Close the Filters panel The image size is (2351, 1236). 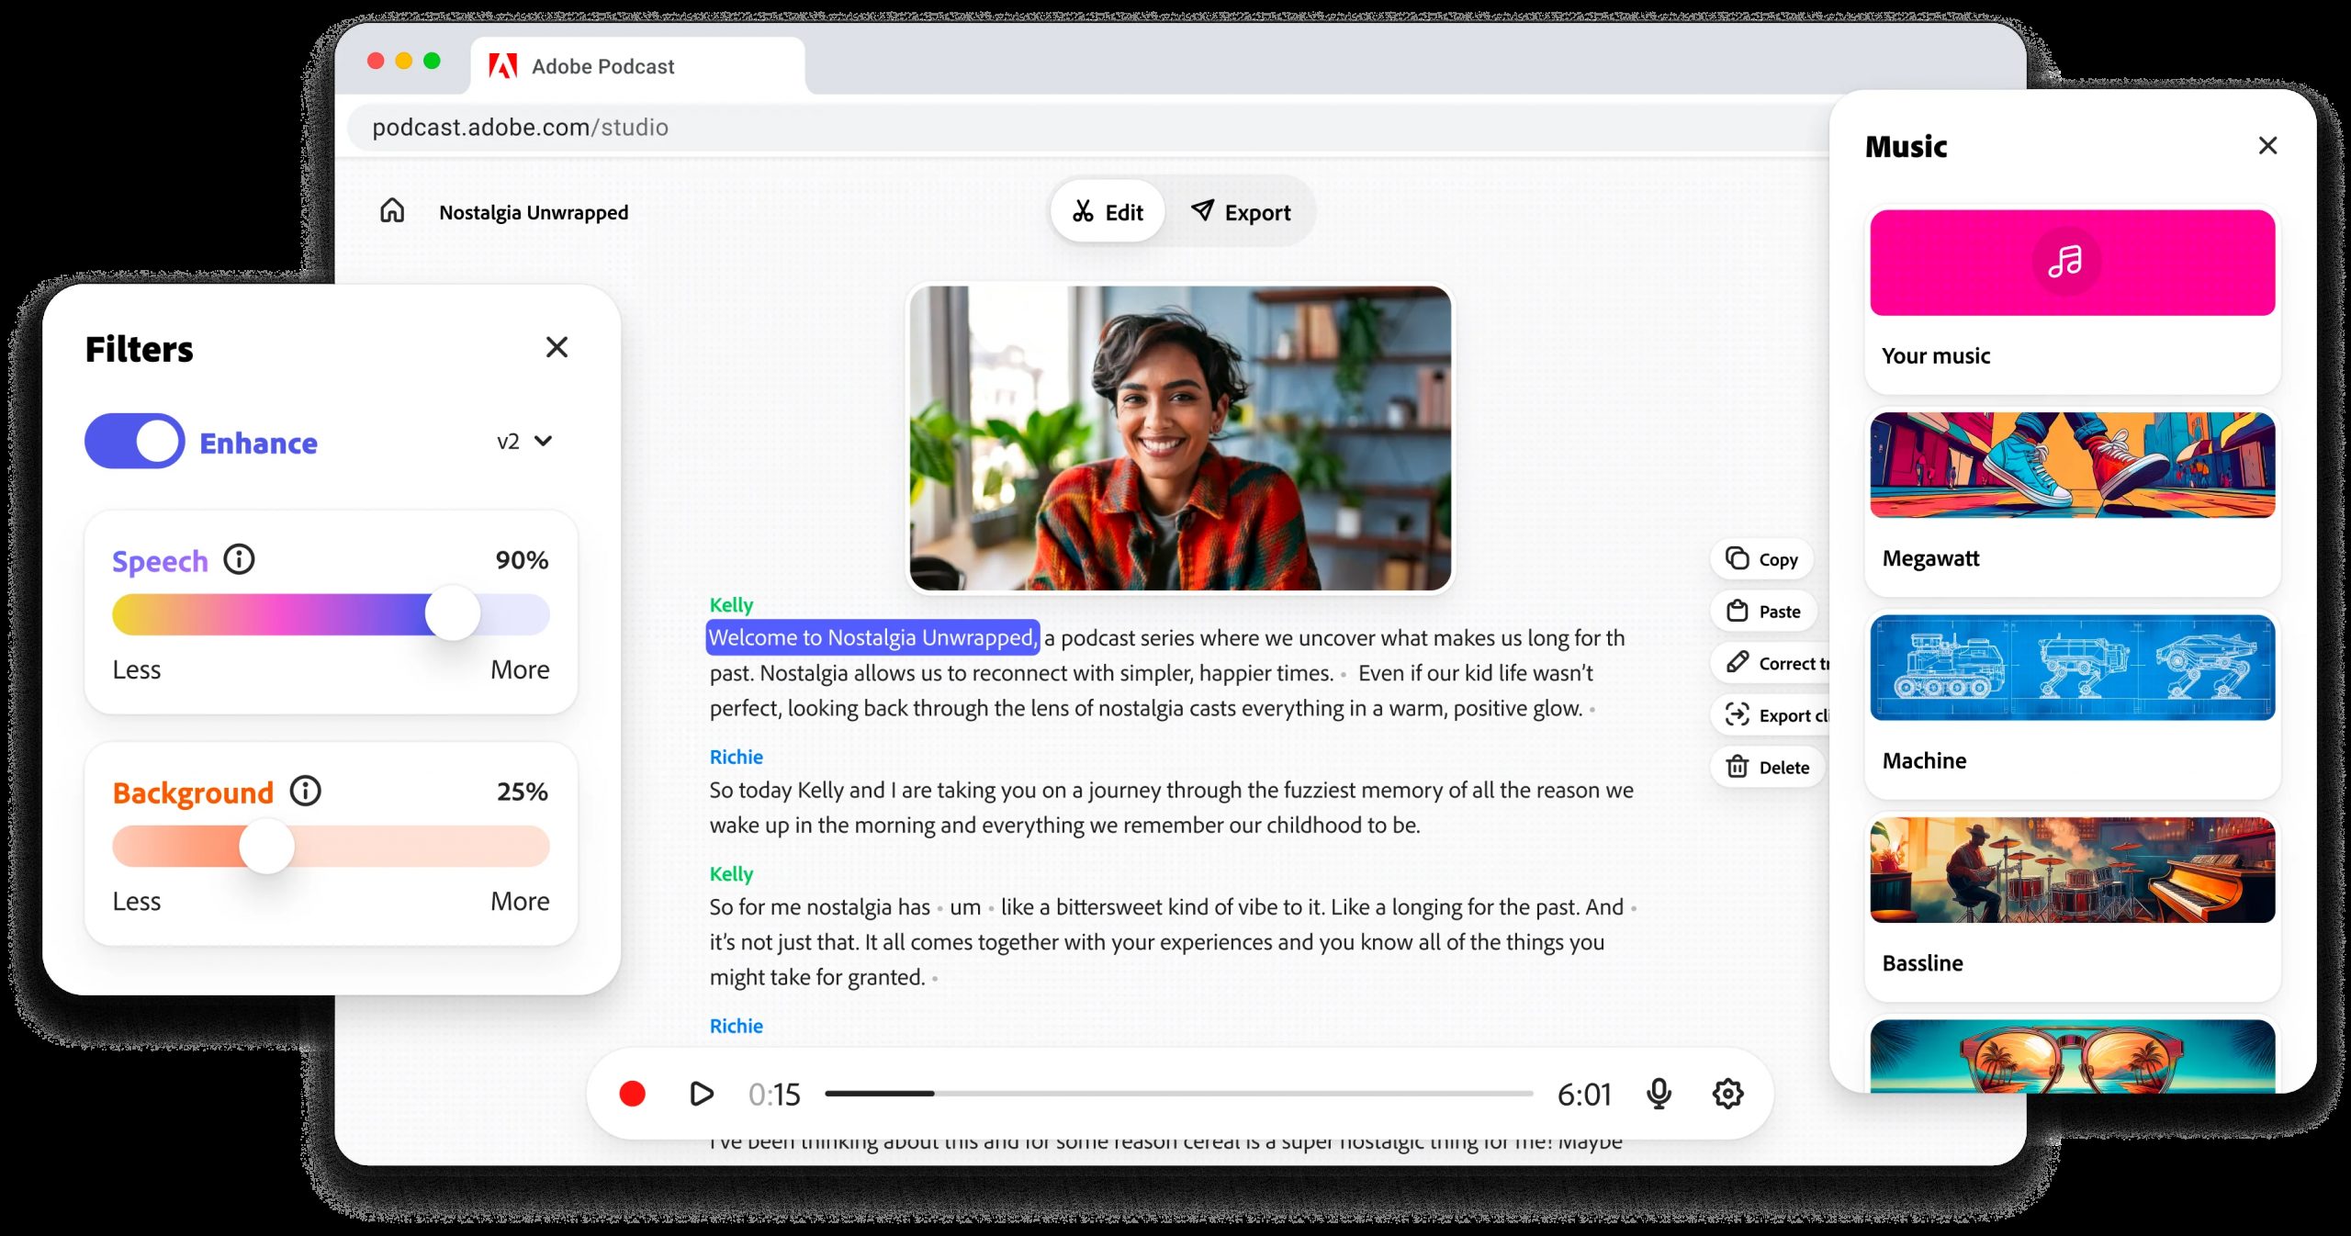point(557,348)
